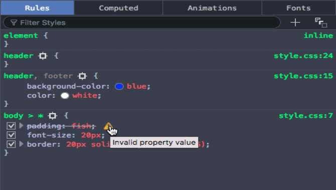This screenshot has width=336, height=190.
Task: Select the Fonts tab
Action: (x=299, y=8)
